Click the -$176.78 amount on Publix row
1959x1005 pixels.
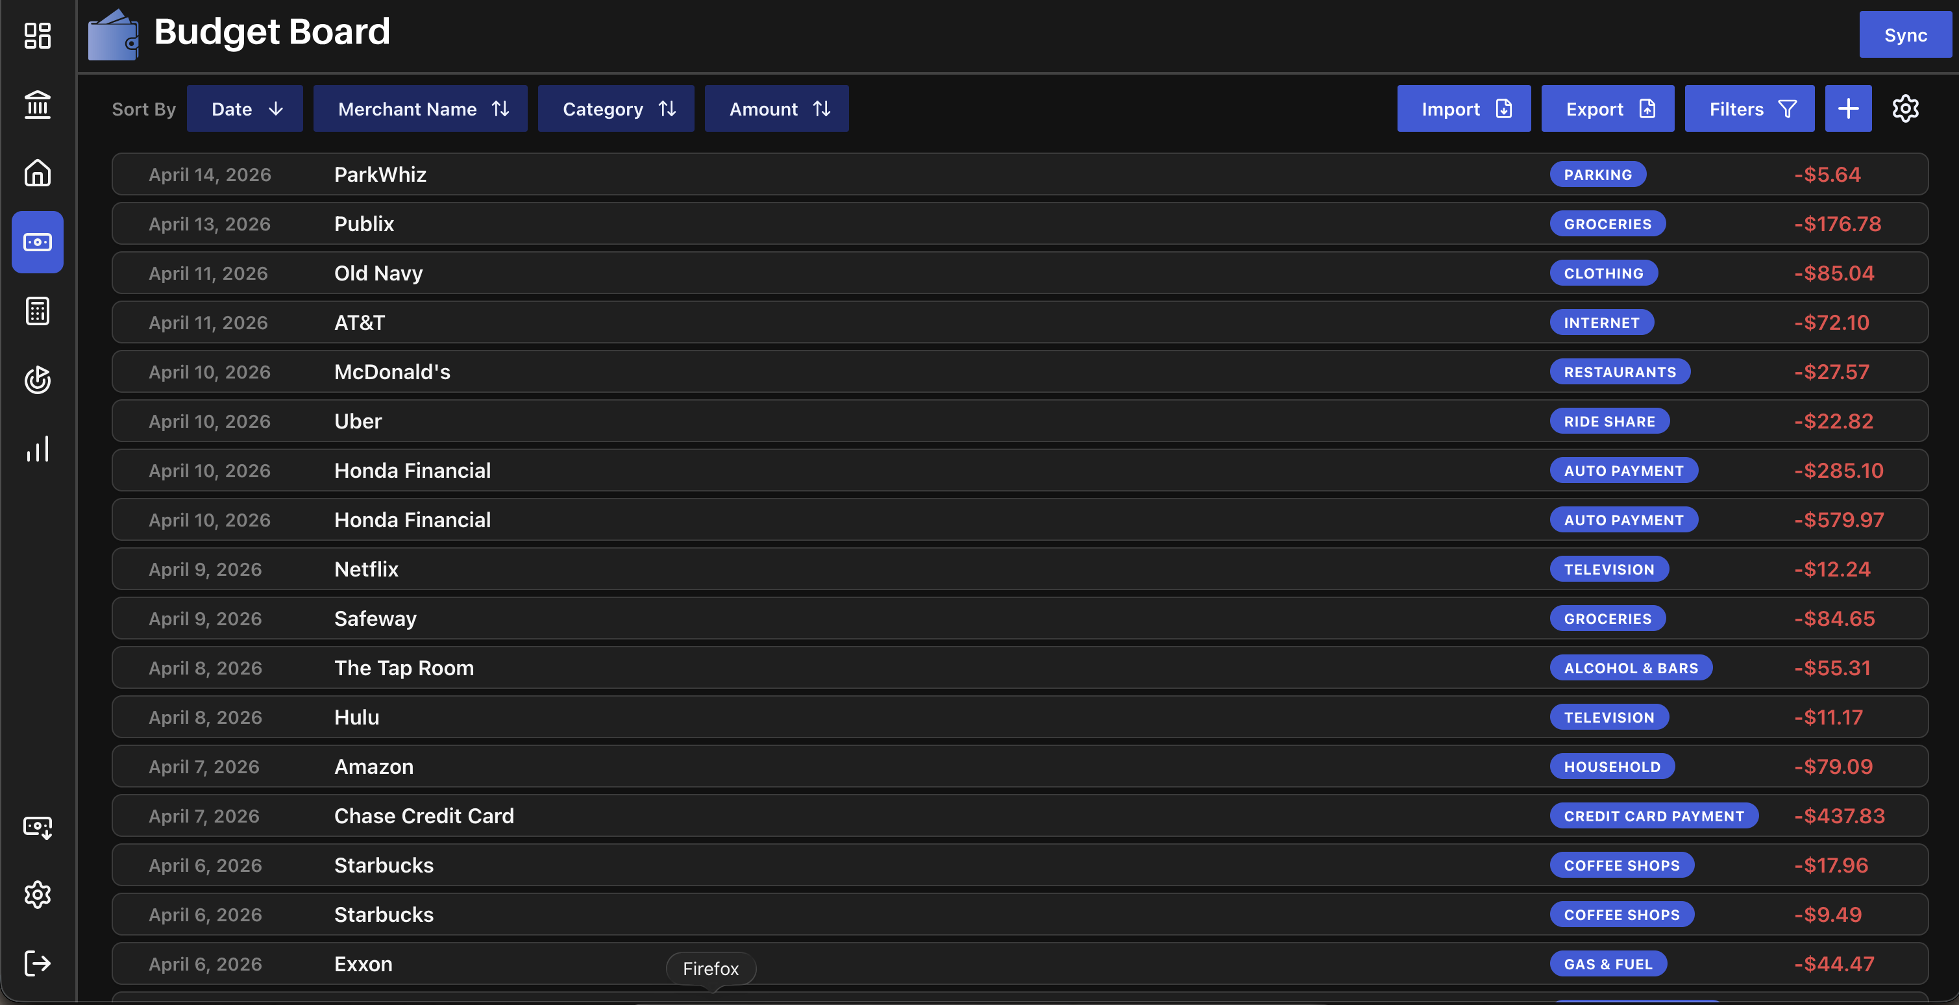(x=1838, y=224)
